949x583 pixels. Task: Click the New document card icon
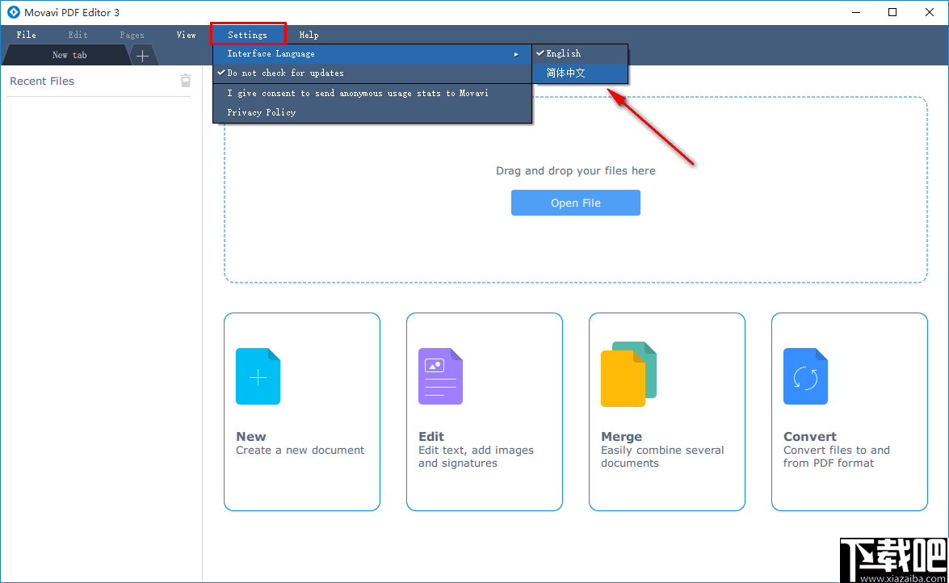[258, 376]
